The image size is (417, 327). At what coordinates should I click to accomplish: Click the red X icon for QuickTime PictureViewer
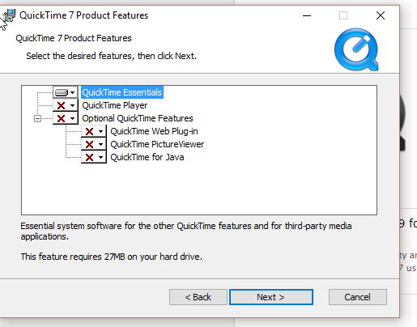(x=89, y=144)
